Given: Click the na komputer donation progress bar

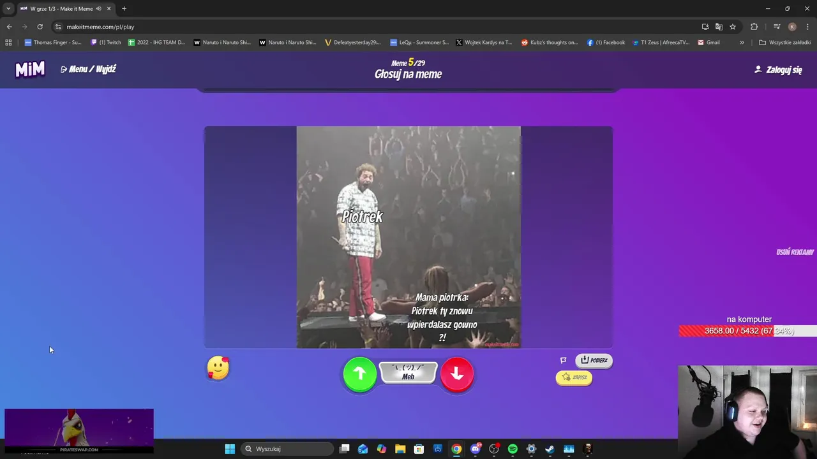Looking at the screenshot, I should [747, 331].
